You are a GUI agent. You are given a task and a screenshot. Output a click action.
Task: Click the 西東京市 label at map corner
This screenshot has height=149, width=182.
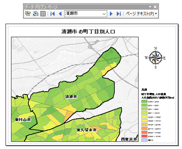[x=129, y=139]
